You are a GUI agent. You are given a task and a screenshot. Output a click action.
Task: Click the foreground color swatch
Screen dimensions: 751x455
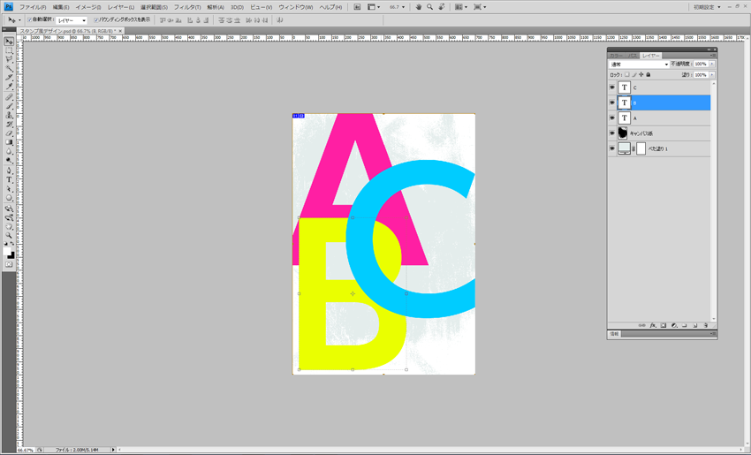tap(8, 253)
